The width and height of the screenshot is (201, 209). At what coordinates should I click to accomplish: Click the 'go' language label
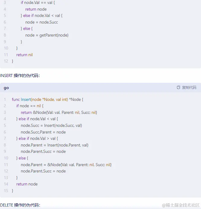coord(6,88)
